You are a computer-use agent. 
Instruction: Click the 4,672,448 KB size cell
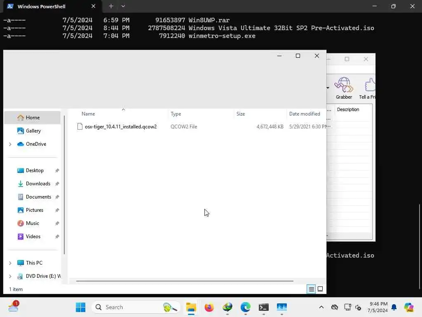(x=270, y=127)
